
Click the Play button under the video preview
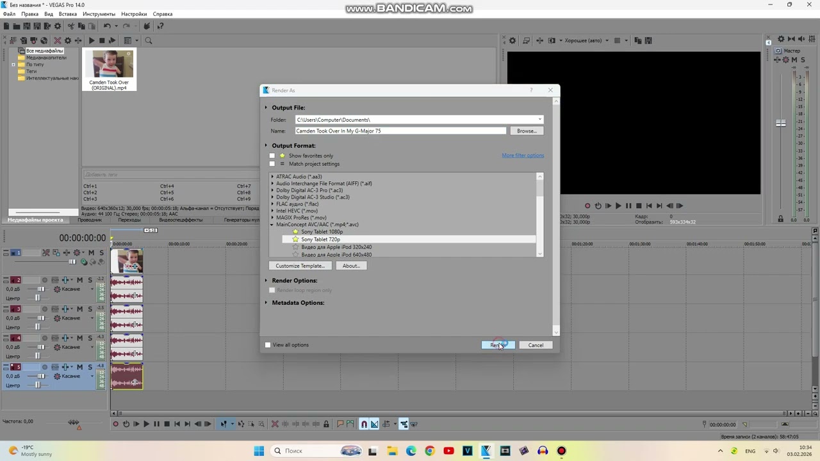pyautogui.click(x=618, y=206)
